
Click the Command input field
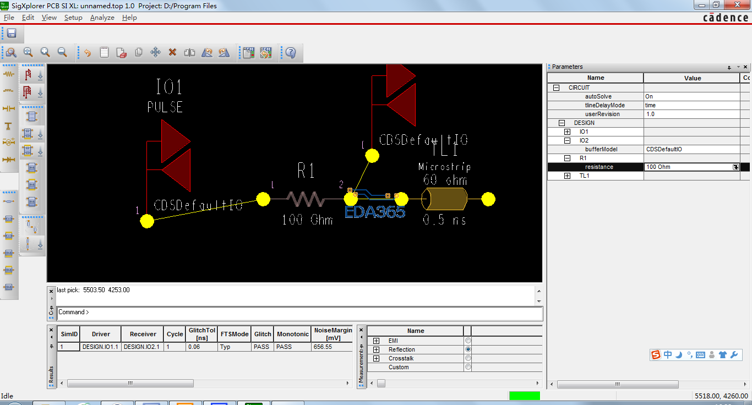tap(300, 313)
